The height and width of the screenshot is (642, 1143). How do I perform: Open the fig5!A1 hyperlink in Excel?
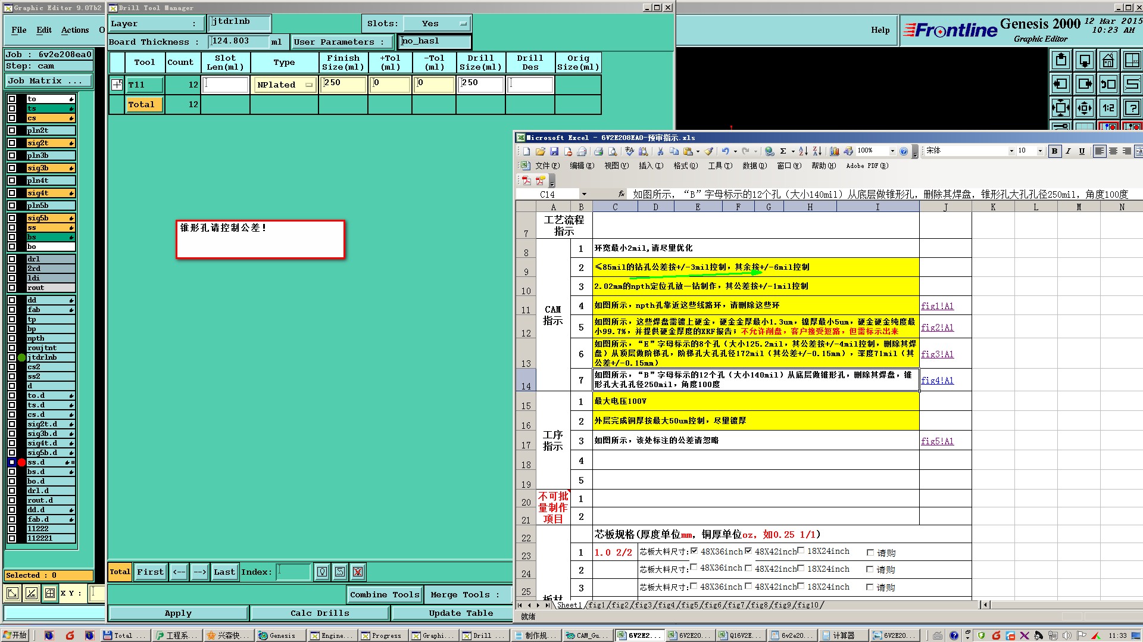click(x=937, y=441)
